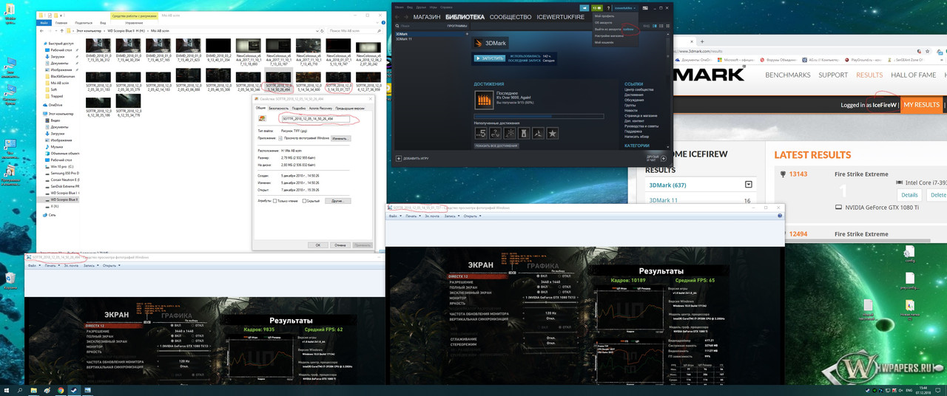Open the Запись dropdown in right Photo Viewer
The width and height of the screenshot is (947, 396).
(x=451, y=216)
